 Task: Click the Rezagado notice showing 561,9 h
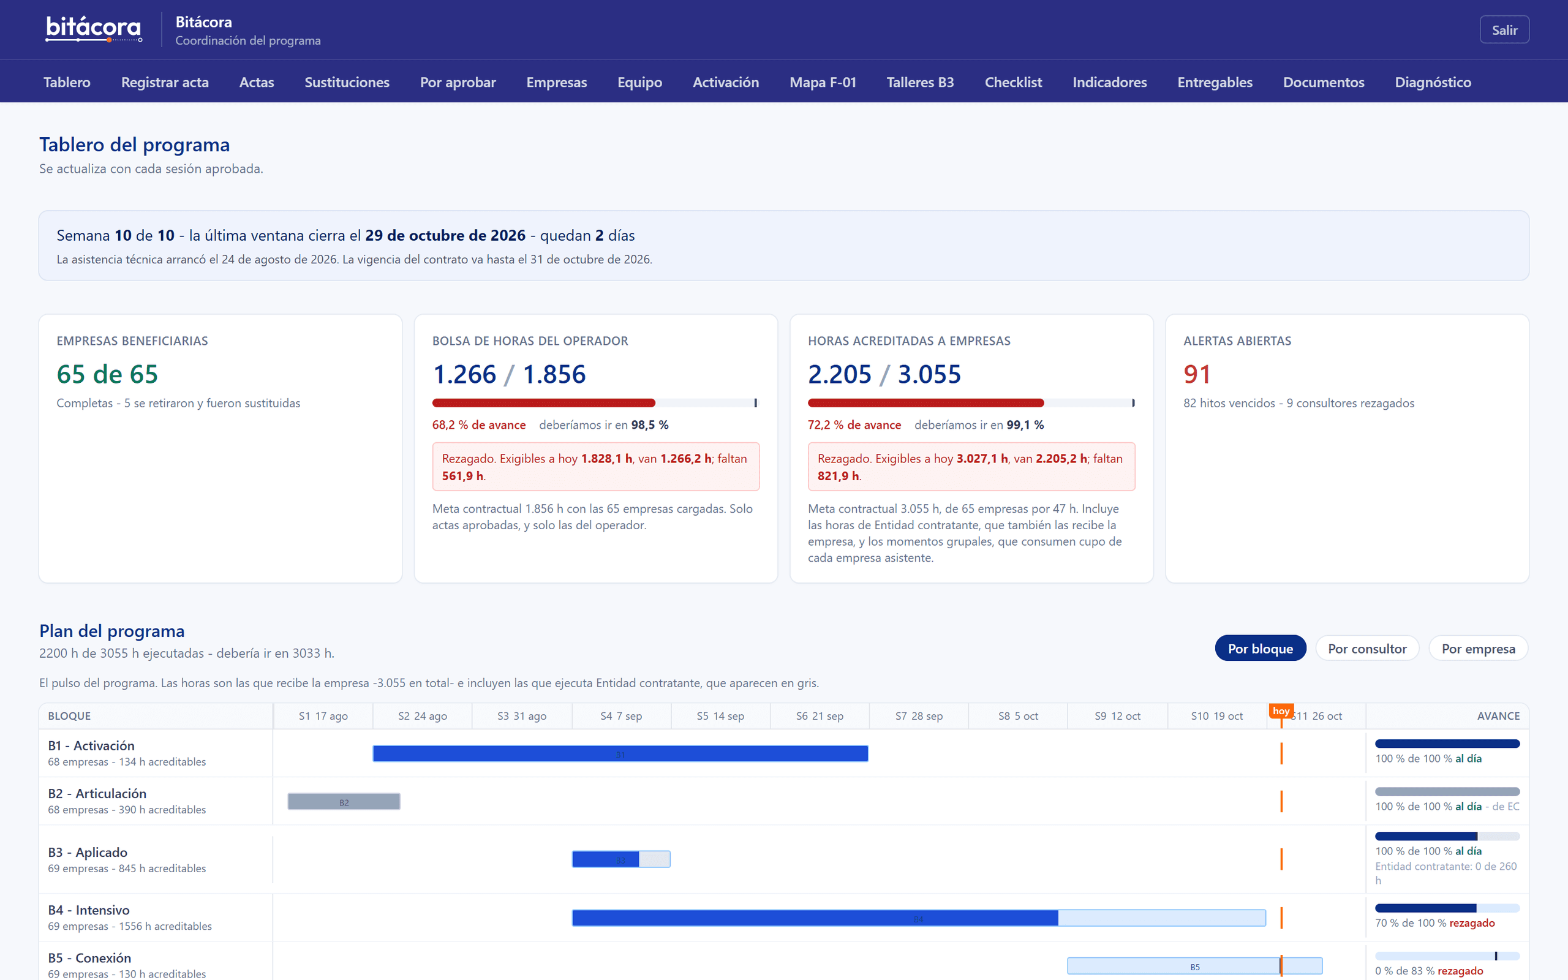coord(595,467)
